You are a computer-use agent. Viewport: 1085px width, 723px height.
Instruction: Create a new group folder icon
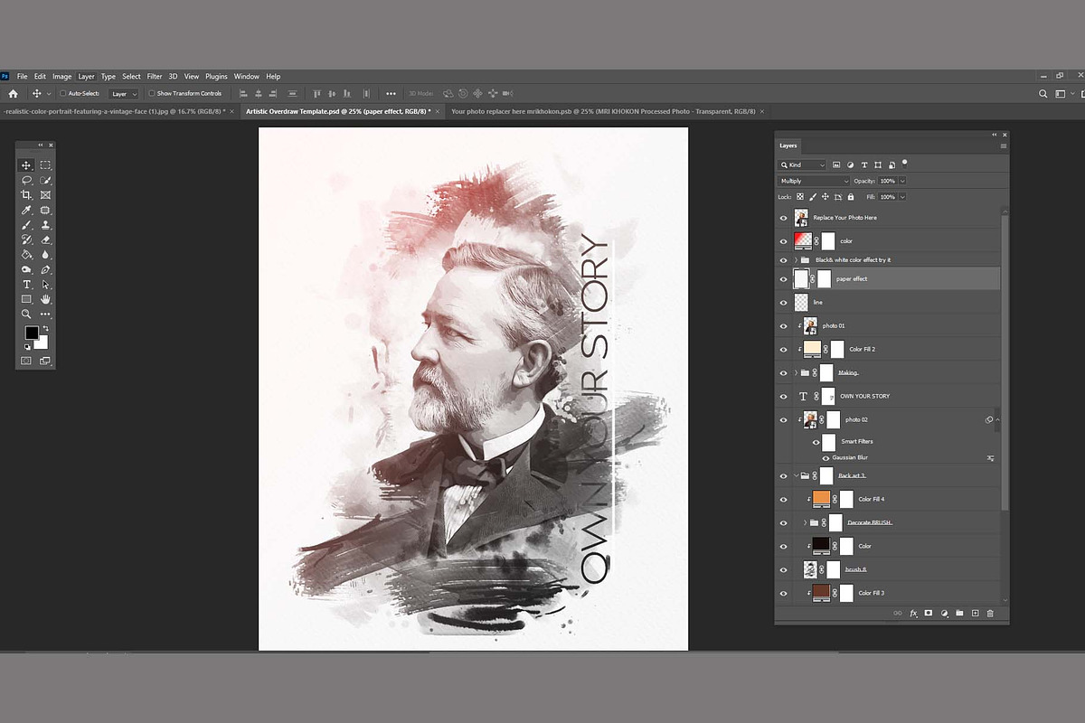pos(959,613)
